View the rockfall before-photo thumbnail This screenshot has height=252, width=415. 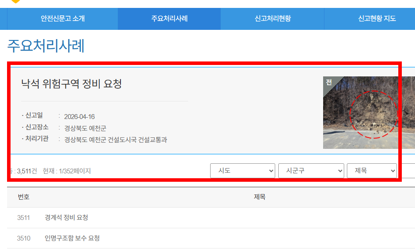[369, 113]
